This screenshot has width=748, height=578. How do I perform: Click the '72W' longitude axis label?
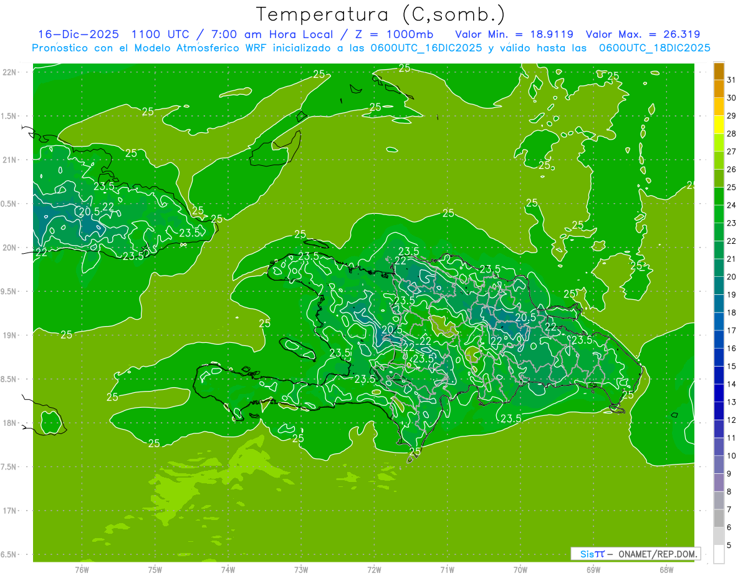tap(375, 569)
